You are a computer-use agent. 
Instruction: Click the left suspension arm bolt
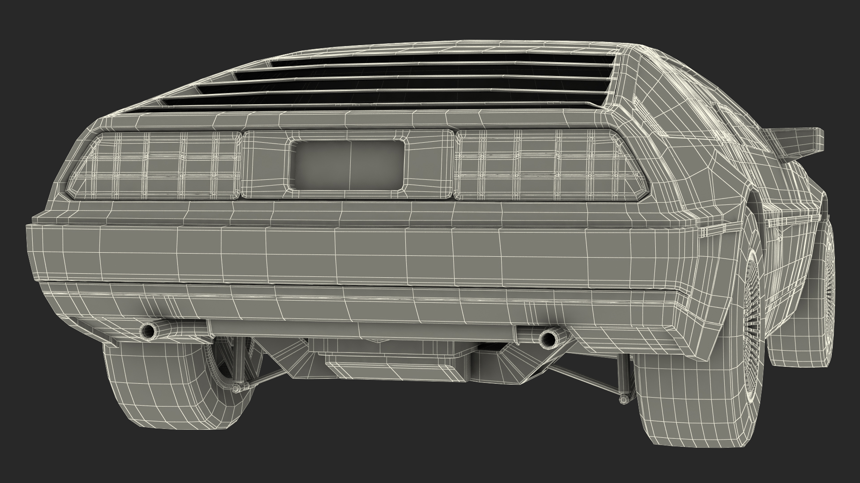pos(236,388)
